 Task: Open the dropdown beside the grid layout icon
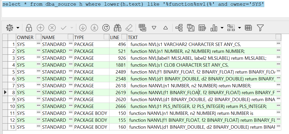[239, 28]
